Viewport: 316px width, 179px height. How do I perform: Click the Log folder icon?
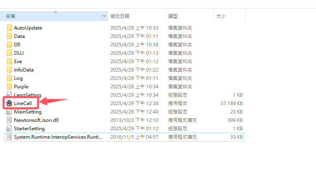pyautogui.click(x=9, y=78)
